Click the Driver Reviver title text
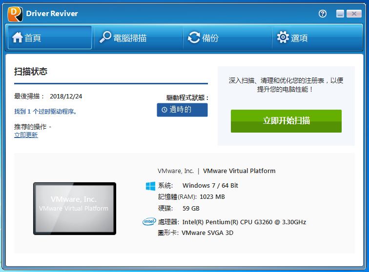The image size is (369, 272). click(52, 14)
